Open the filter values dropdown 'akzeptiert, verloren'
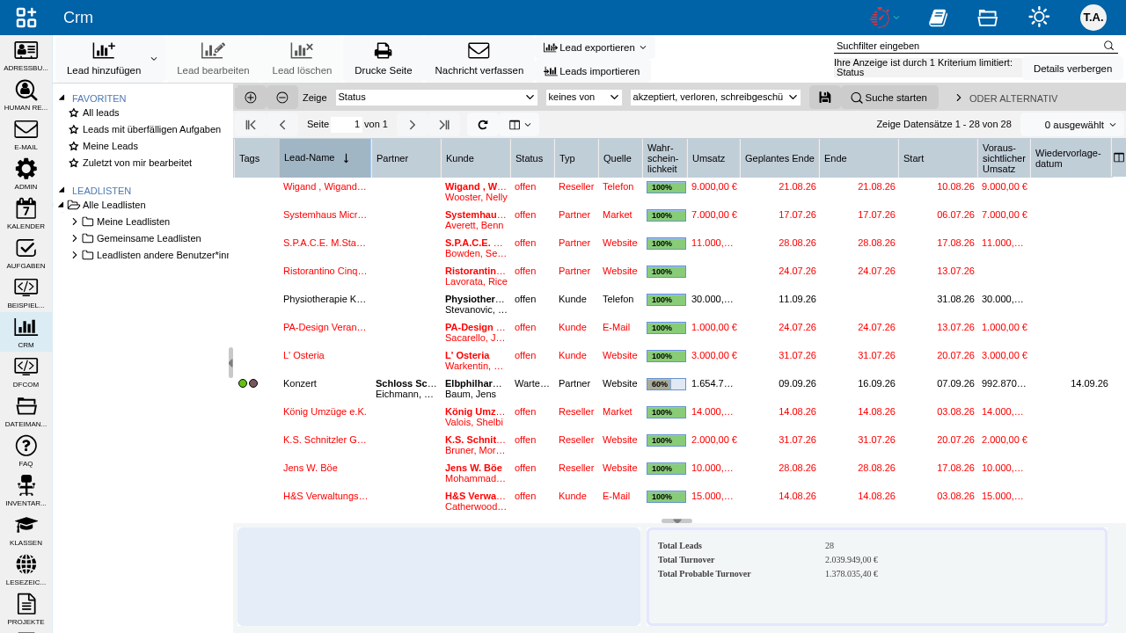Viewport: 1126px width, 633px height. tap(715, 98)
